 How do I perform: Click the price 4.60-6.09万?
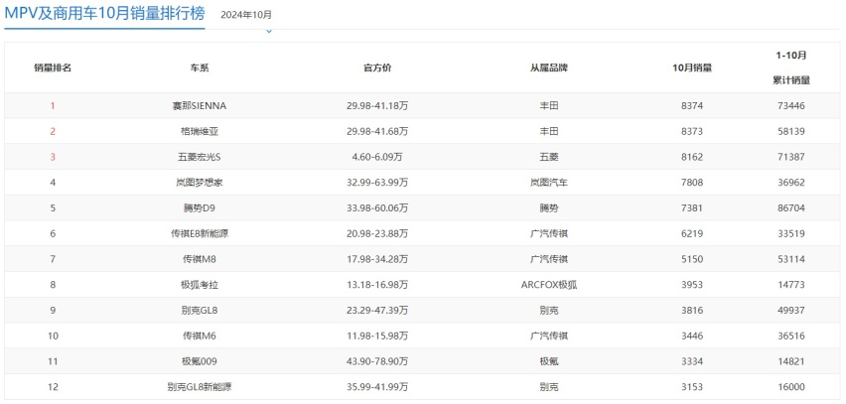[377, 158]
